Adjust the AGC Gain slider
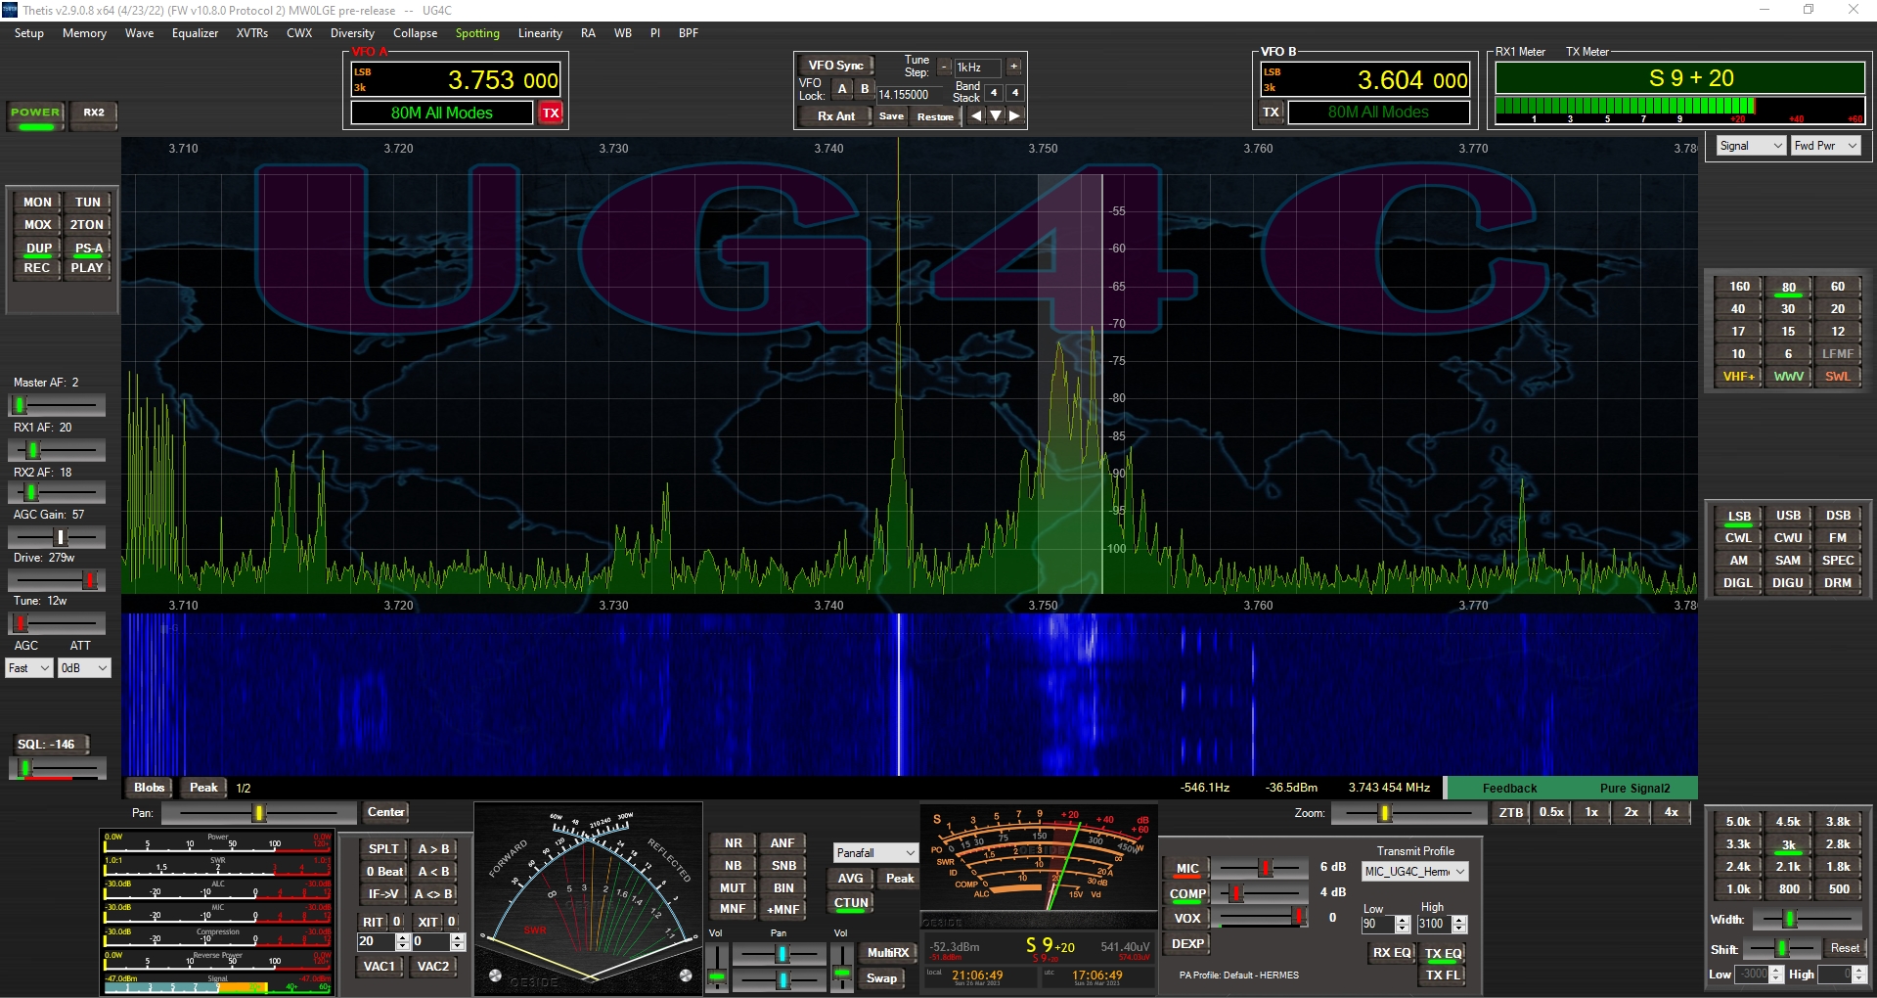The width and height of the screenshot is (1877, 998). coord(57,537)
